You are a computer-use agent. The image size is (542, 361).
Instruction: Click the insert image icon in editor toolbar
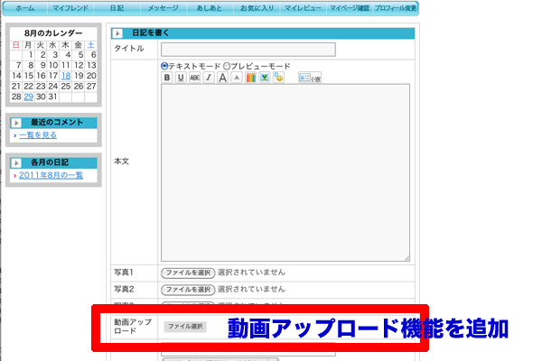[265, 79]
